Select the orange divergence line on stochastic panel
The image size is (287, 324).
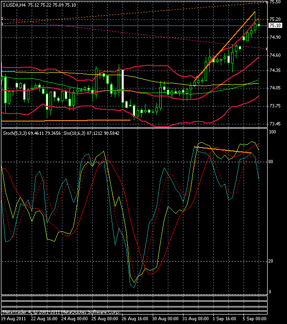223,150
